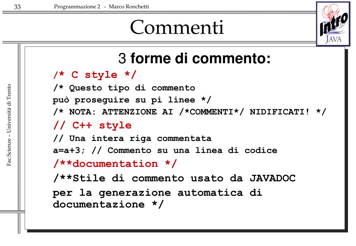Image resolution: width=356 pixels, height=246 pixels.
Task: Click the 'NOTA: ATTENZIONE AI COMMENTI NIDIFICATI' line
Action: 190,112
